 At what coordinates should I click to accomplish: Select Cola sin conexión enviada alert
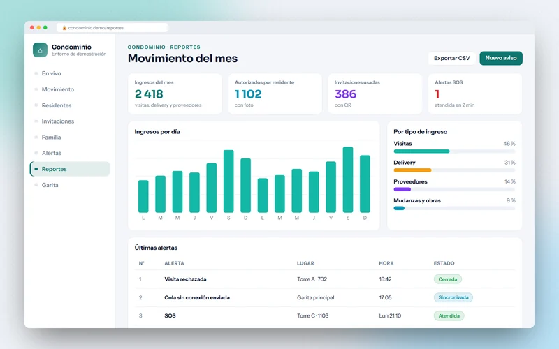[197, 298]
